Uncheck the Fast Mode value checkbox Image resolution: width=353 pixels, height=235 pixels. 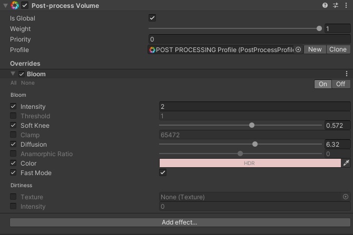coord(163,173)
